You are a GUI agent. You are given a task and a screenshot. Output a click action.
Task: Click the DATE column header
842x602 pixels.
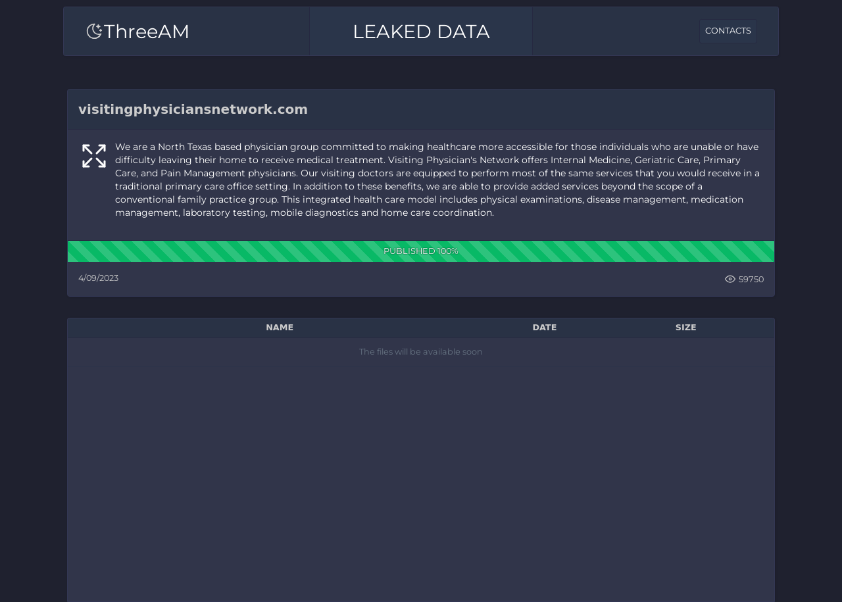[x=545, y=328]
